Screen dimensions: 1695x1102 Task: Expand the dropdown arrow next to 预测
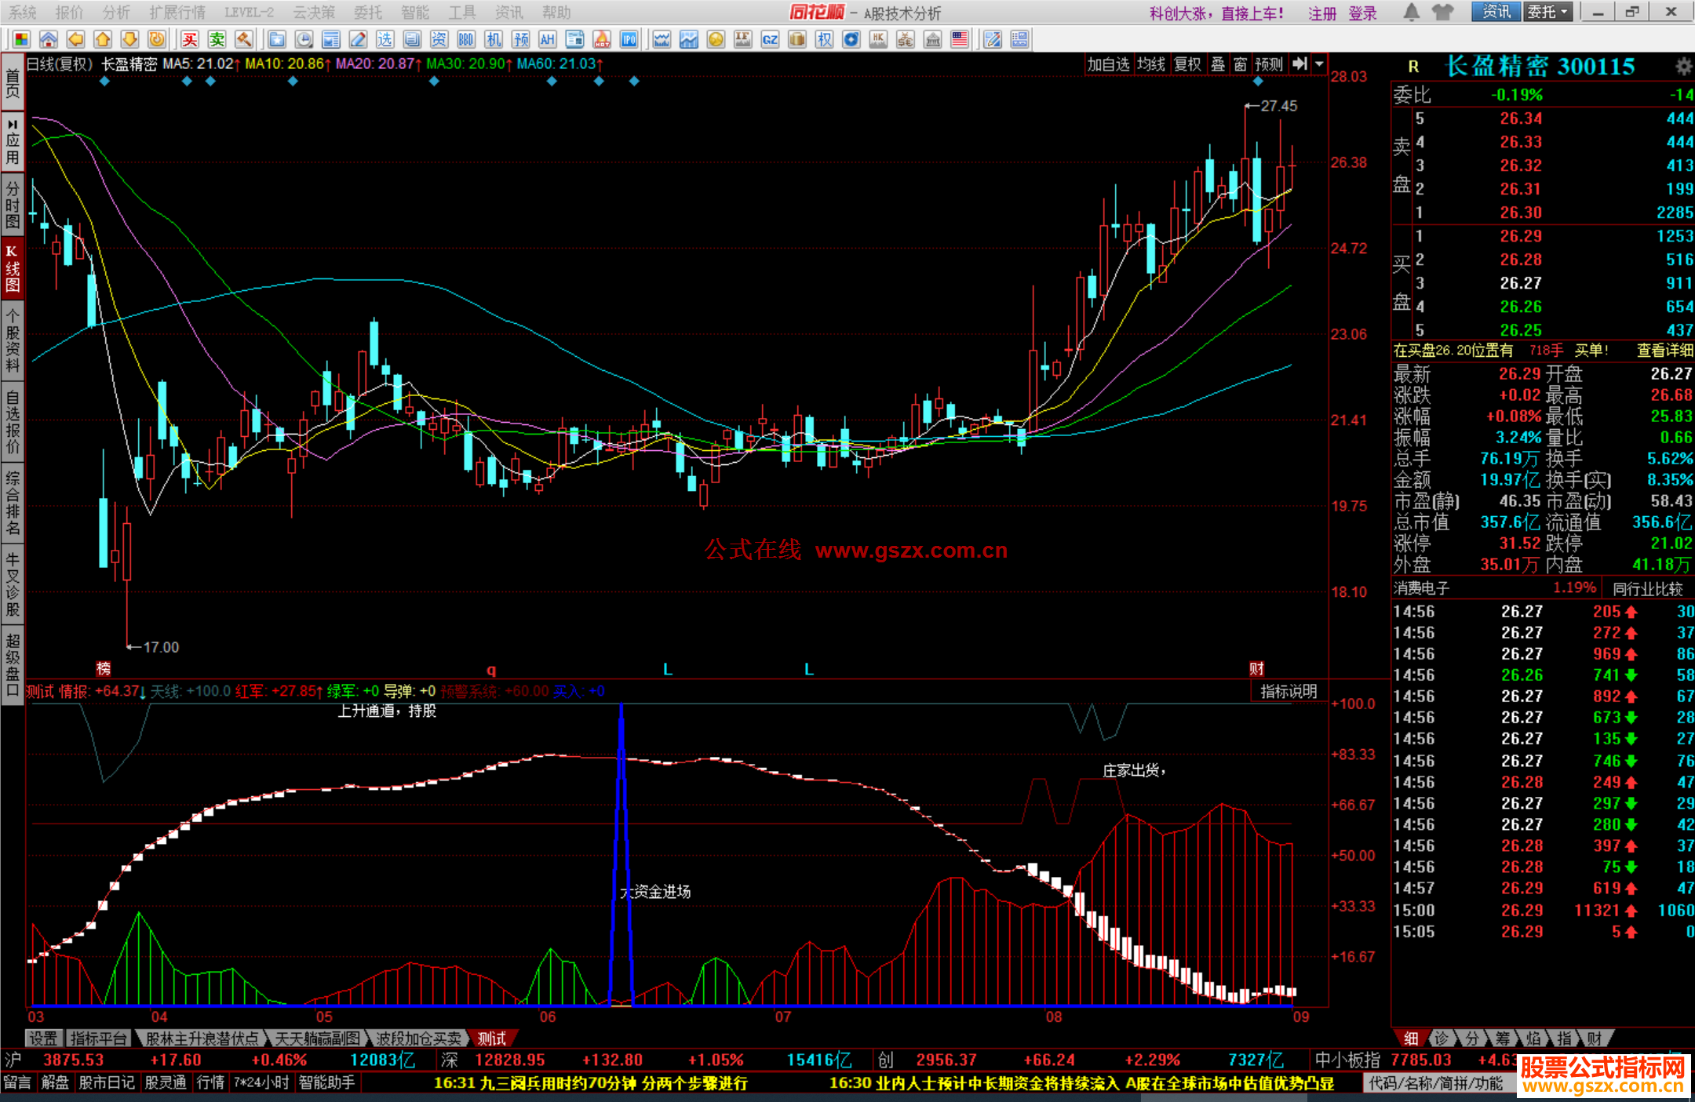(1319, 64)
